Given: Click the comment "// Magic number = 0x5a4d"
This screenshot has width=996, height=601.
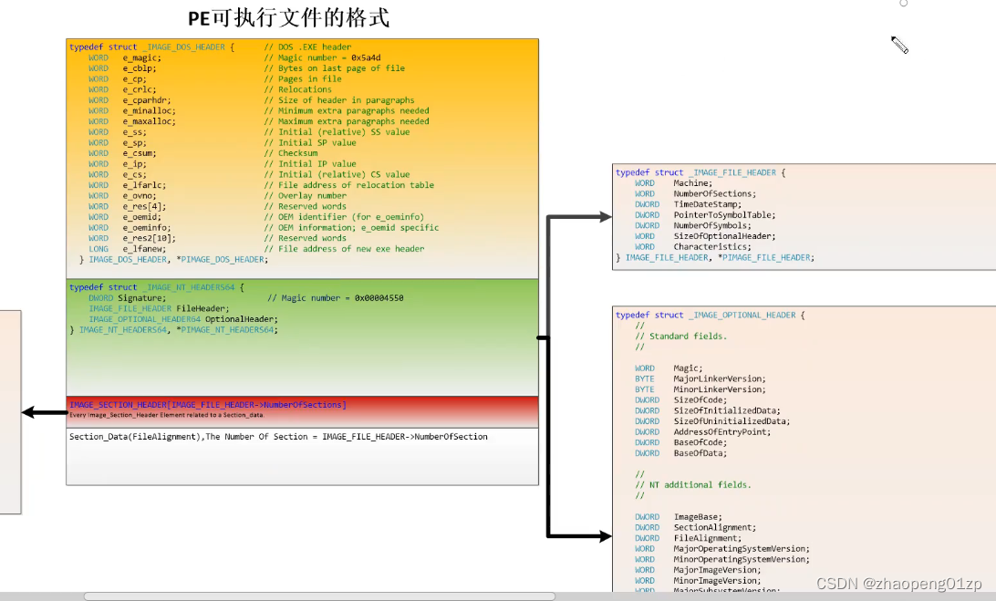Looking at the screenshot, I should (323, 57).
